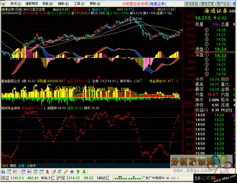237x183 pixels.
Task: Select the pencil drawing tool
Action: [66, 172]
